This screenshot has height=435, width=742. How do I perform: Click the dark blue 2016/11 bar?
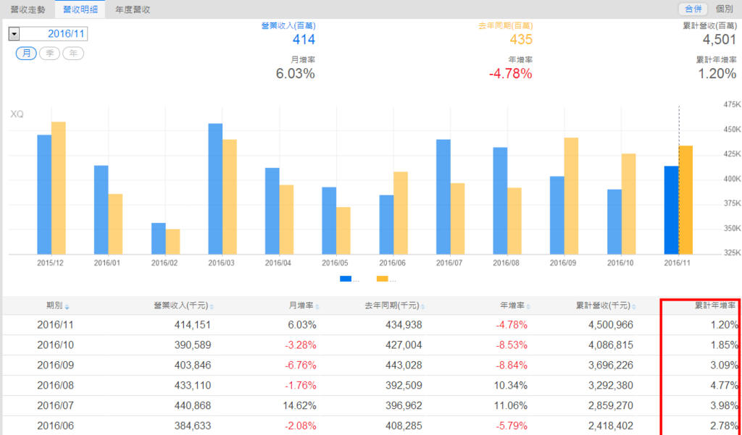click(x=672, y=211)
